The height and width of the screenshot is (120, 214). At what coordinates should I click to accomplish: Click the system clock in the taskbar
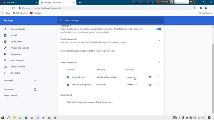[x=201, y=118]
